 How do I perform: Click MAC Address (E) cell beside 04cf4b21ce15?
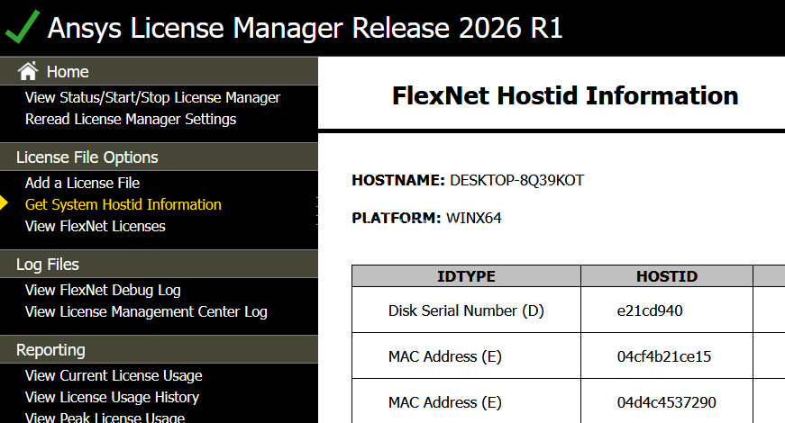466,356
